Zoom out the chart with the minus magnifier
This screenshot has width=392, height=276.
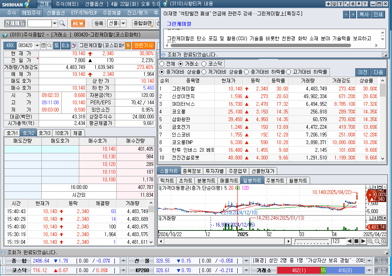tap(377, 241)
